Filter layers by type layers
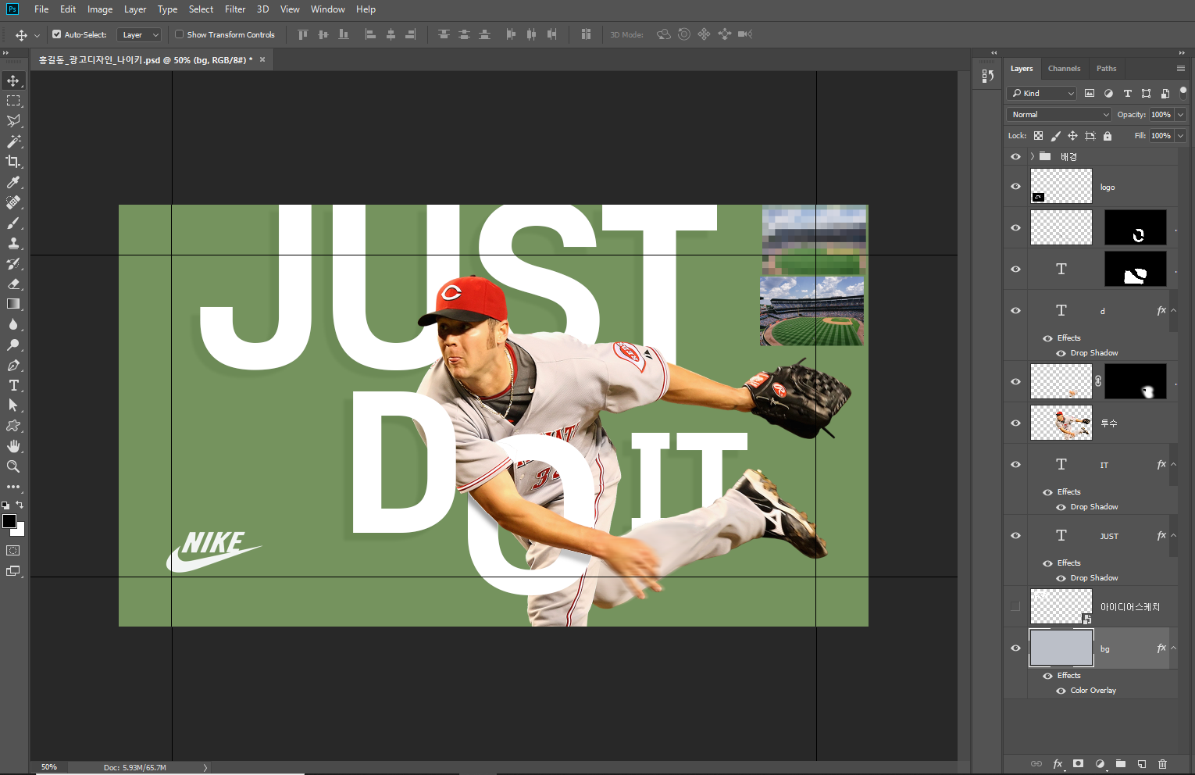 point(1127,93)
